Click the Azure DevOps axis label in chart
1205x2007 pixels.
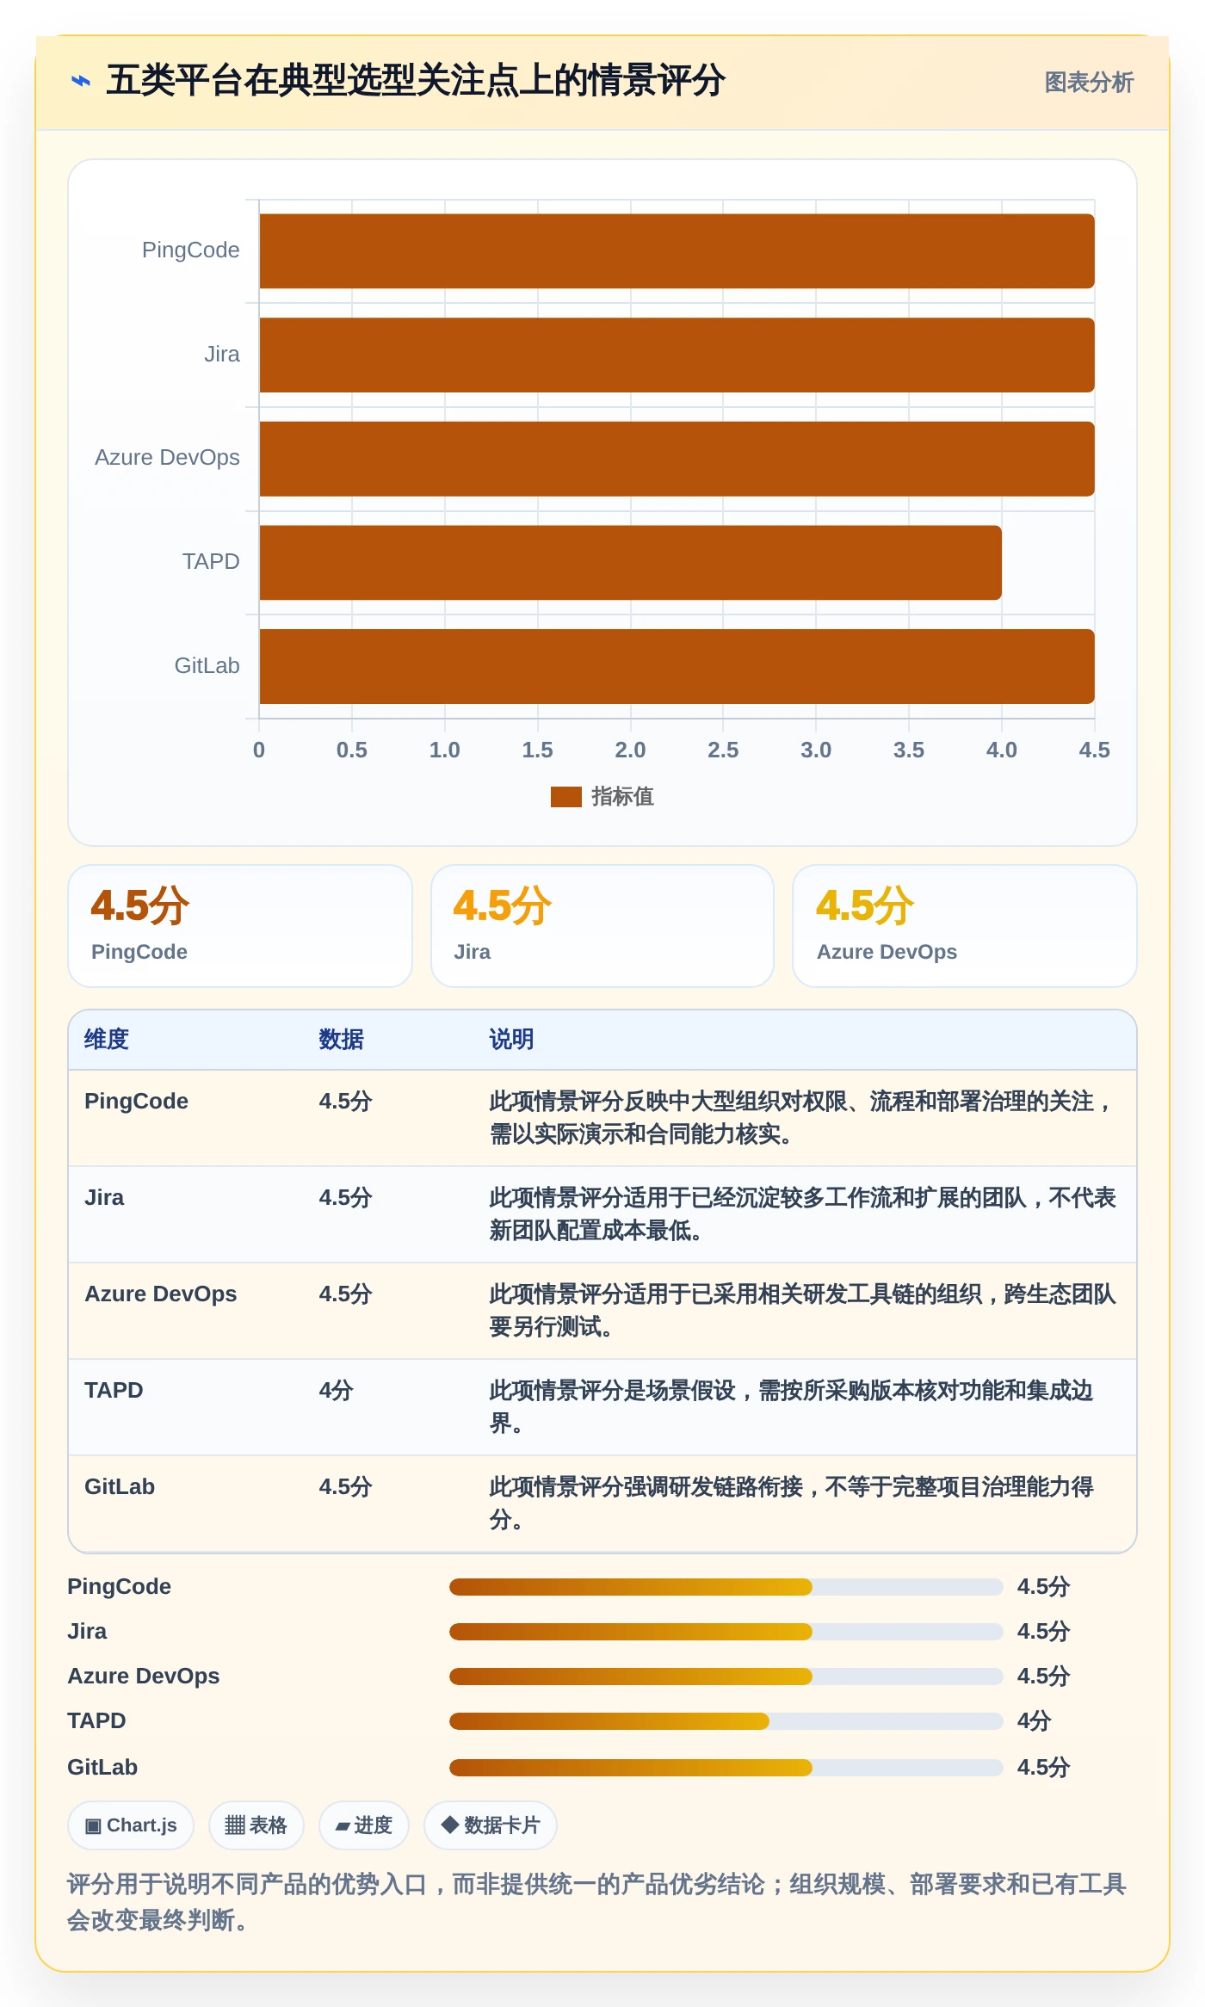tap(167, 458)
